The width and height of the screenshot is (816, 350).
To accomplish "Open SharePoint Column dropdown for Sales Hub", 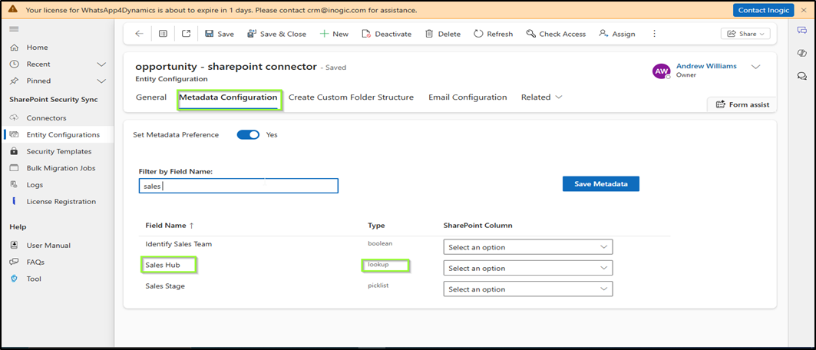I will pyautogui.click(x=527, y=268).
